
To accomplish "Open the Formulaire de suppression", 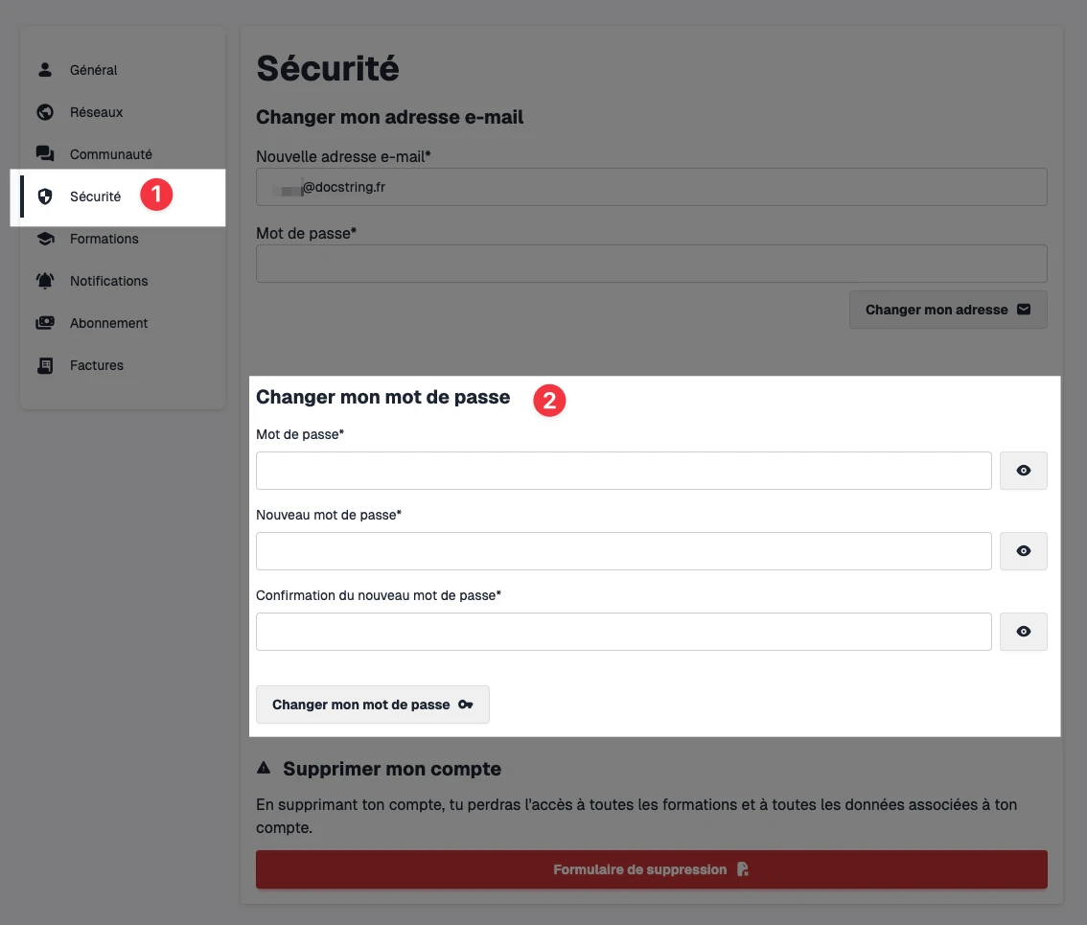I will click(651, 869).
